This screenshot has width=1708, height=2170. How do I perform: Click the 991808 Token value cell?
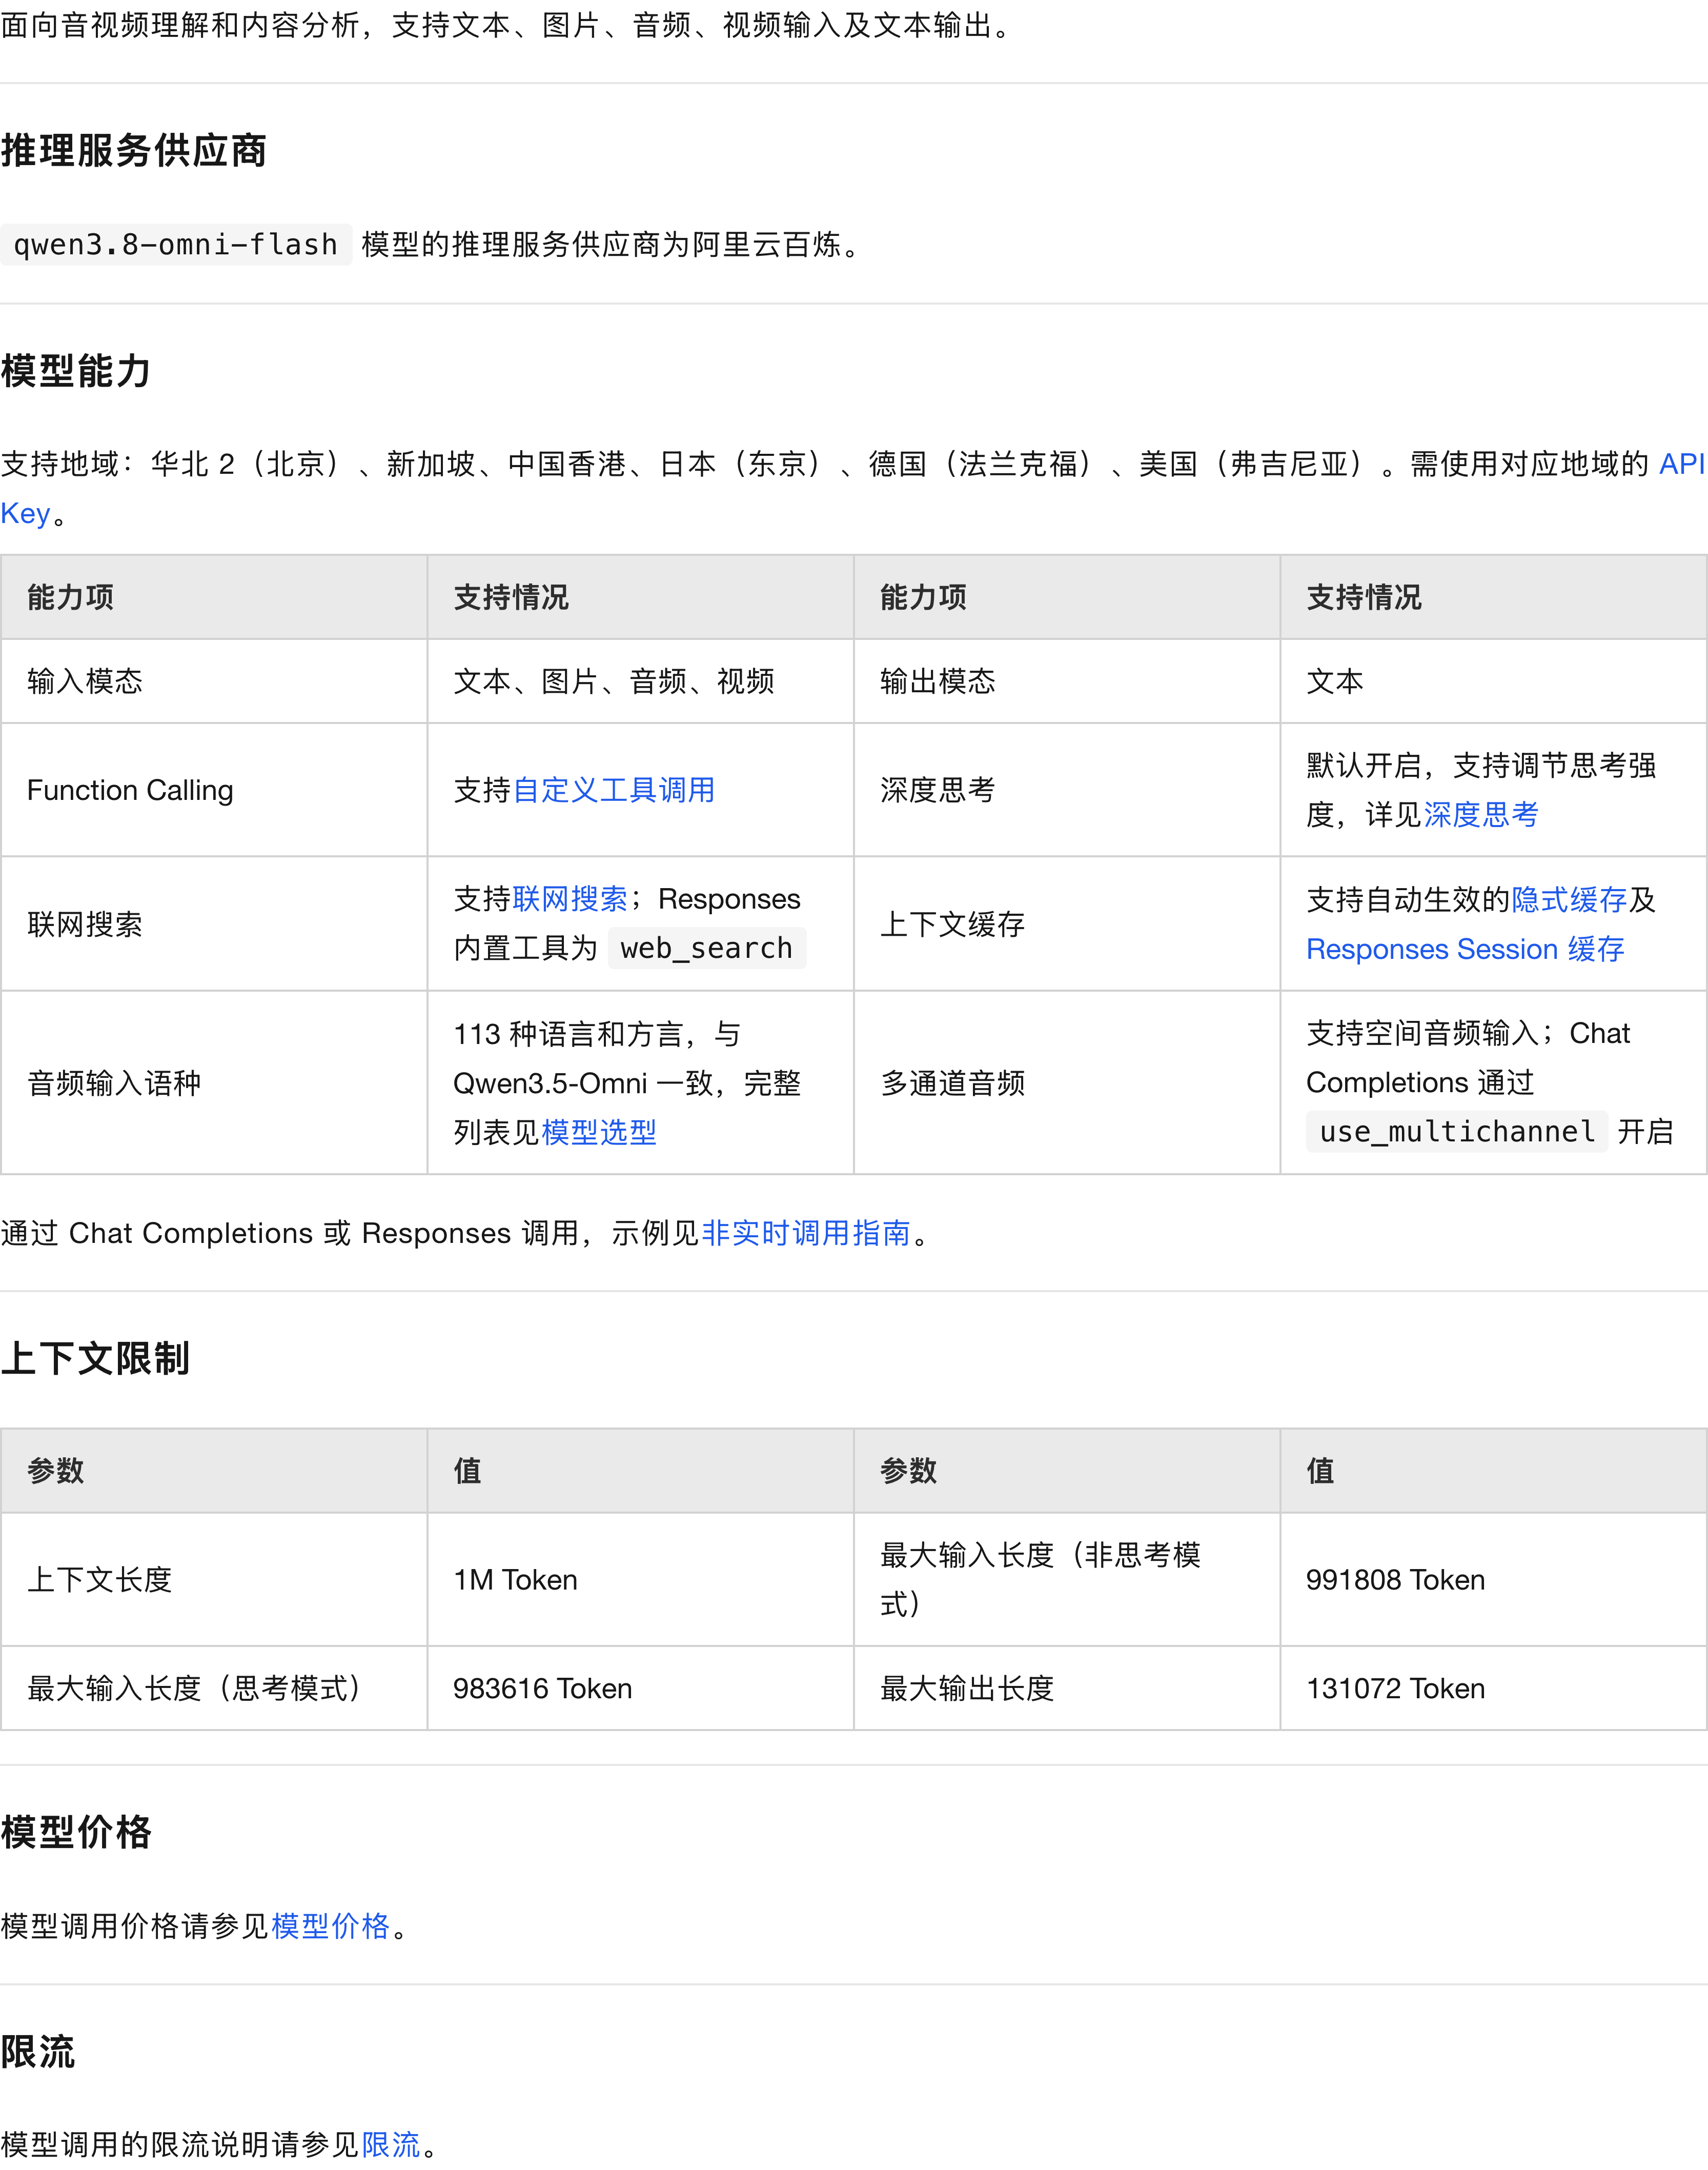pyautogui.click(x=1493, y=1580)
